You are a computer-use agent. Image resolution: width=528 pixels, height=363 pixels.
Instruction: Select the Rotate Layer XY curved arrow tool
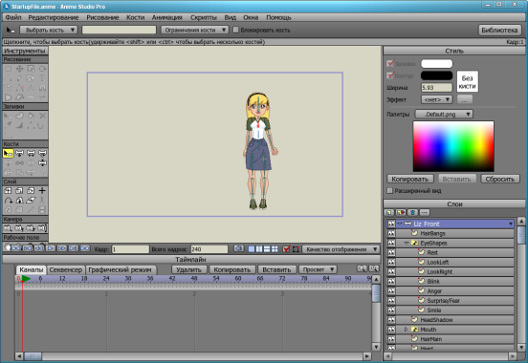coord(8,201)
